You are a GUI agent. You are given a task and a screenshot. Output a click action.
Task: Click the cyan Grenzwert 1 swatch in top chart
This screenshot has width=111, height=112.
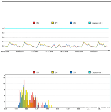[x=90, y=23]
